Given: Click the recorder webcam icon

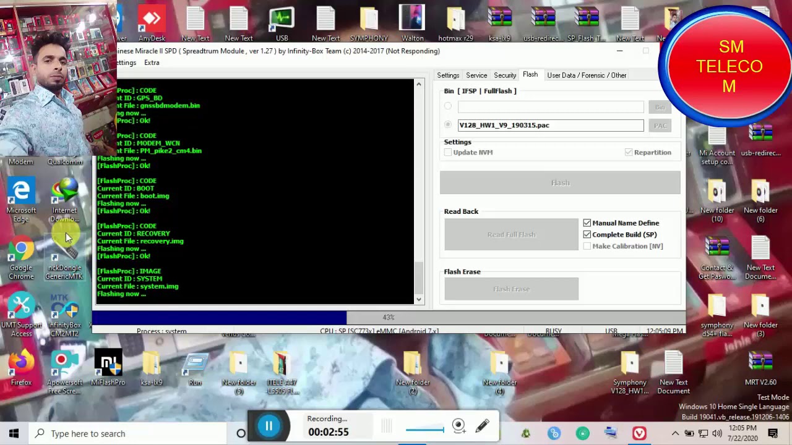Looking at the screenshot, I should (458, 425).
